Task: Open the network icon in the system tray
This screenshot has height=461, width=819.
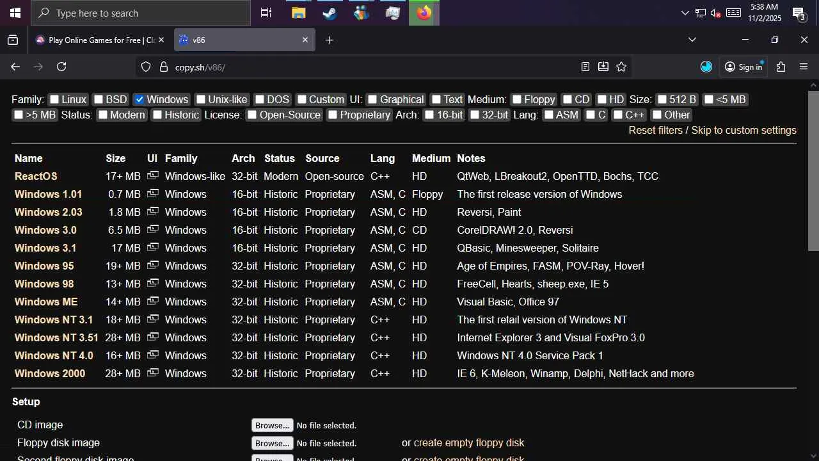Action: [x=701, y=13]
